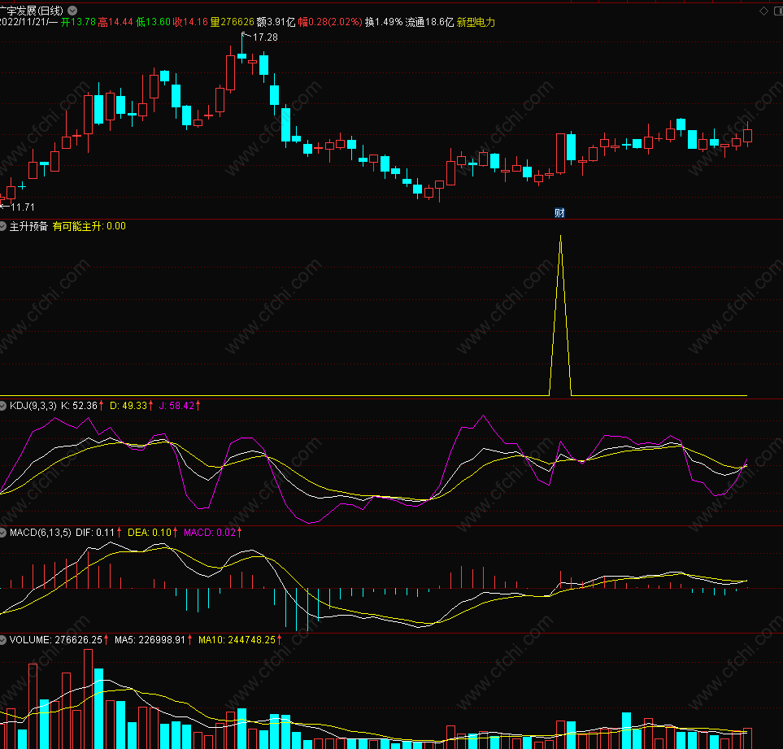Click the 开13.78 opening price

point(78,22)
